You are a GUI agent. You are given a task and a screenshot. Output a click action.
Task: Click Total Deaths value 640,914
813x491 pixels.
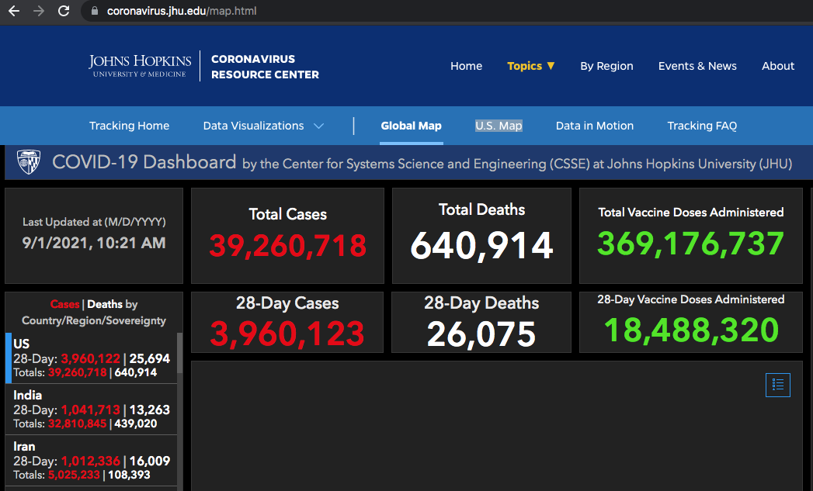click(481, 245)
